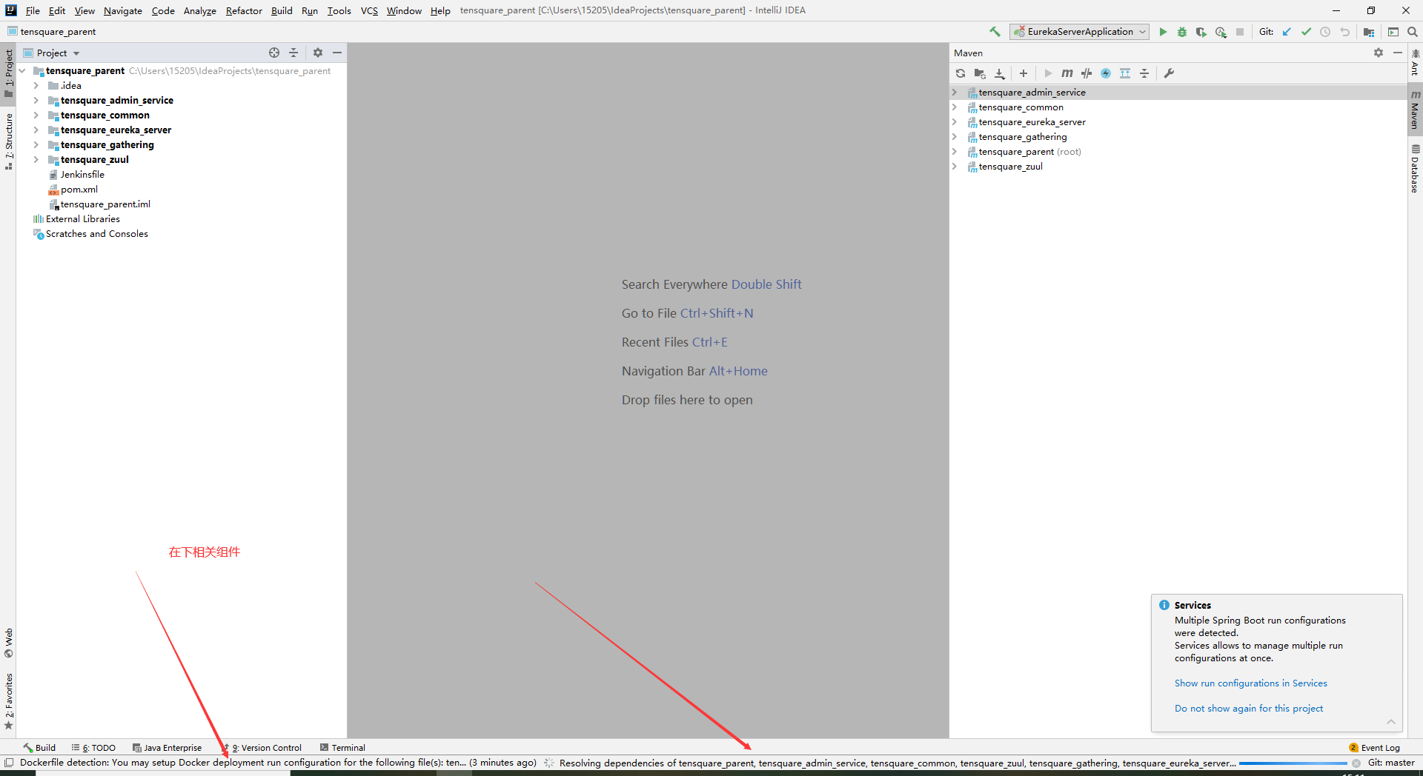
Task: Download sources and documentation Maven icon
Action: point(999,73)
